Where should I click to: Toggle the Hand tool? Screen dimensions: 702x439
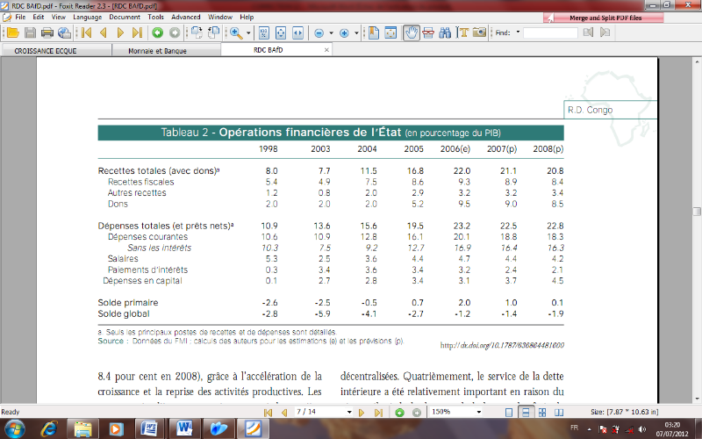412,32
